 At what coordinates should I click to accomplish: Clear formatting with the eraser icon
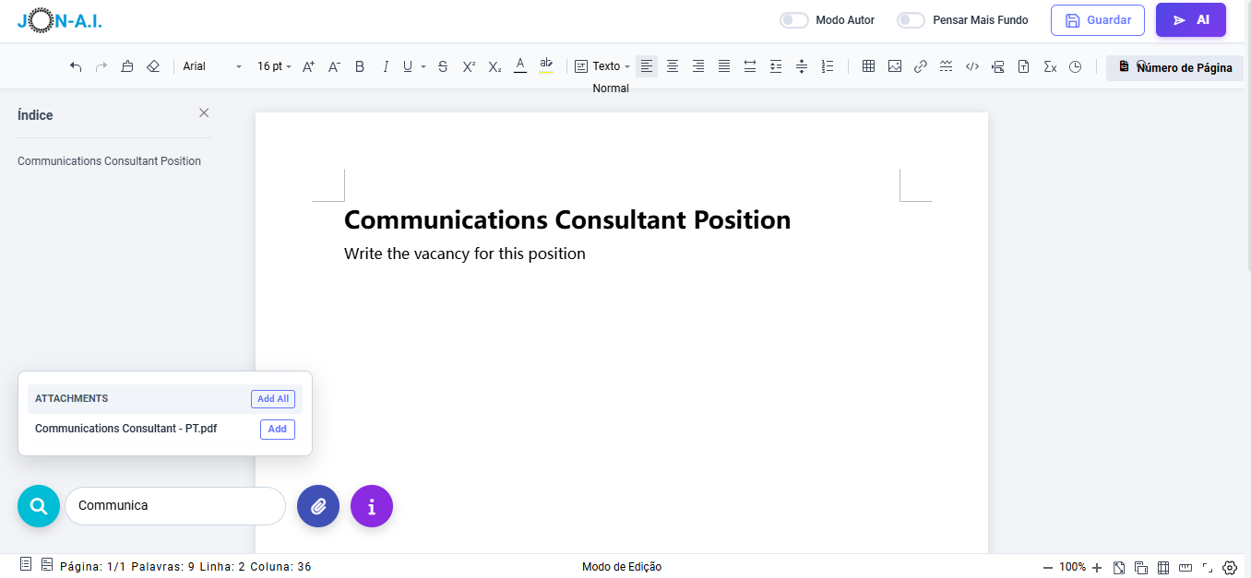coord(153,66)
